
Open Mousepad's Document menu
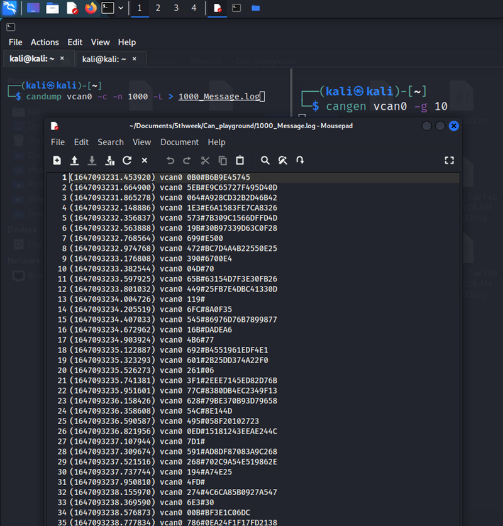(x=180, y=142)
